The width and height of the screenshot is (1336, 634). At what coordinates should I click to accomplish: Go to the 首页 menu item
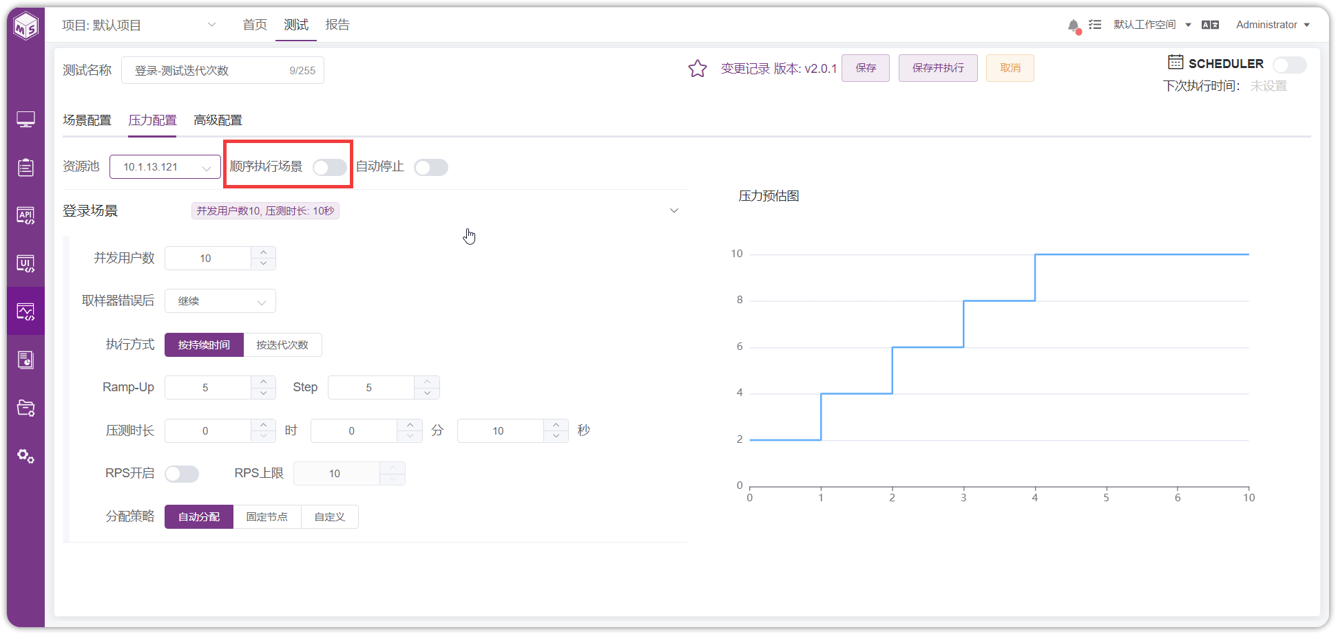pos(255,25)
